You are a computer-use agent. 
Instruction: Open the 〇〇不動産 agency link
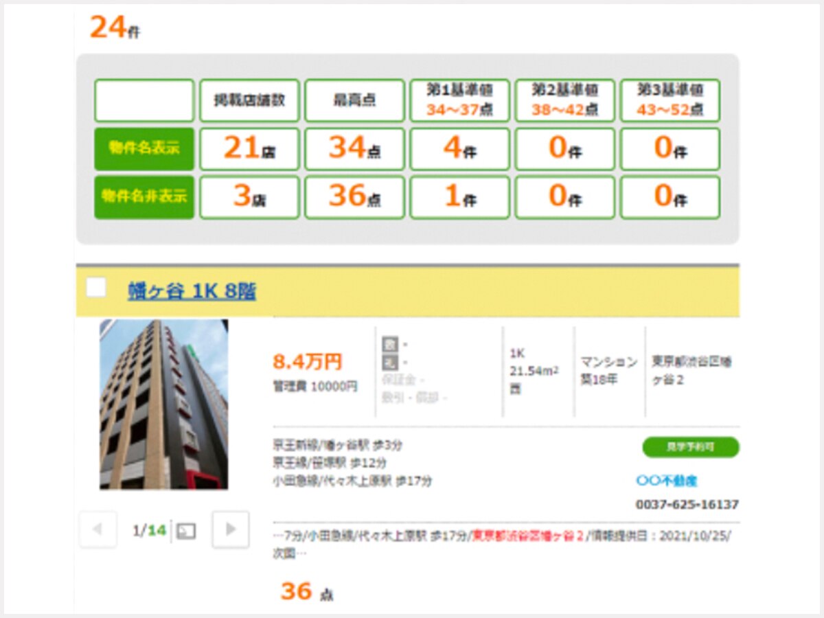(x=666, y=481)
